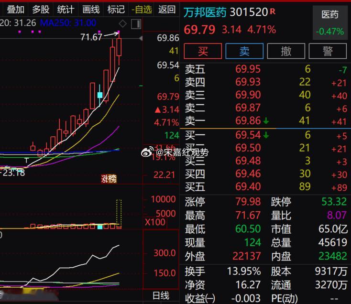Click the price axis triangle marker
This screenshot has height=304, width=351.
(x=141, y=38)
